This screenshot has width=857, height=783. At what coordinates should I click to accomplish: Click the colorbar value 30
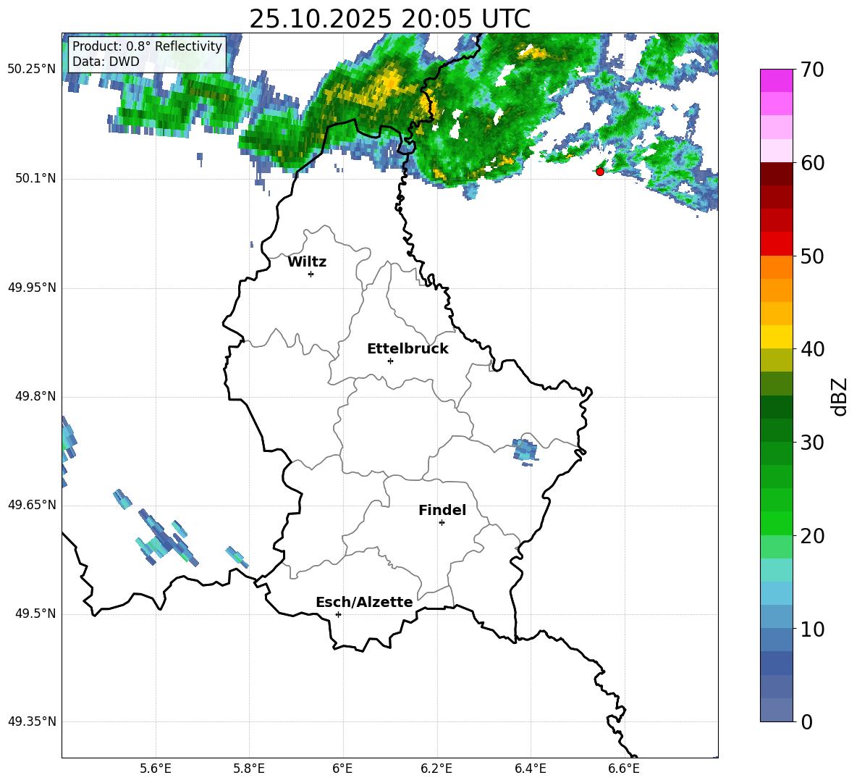coord(812,443)
